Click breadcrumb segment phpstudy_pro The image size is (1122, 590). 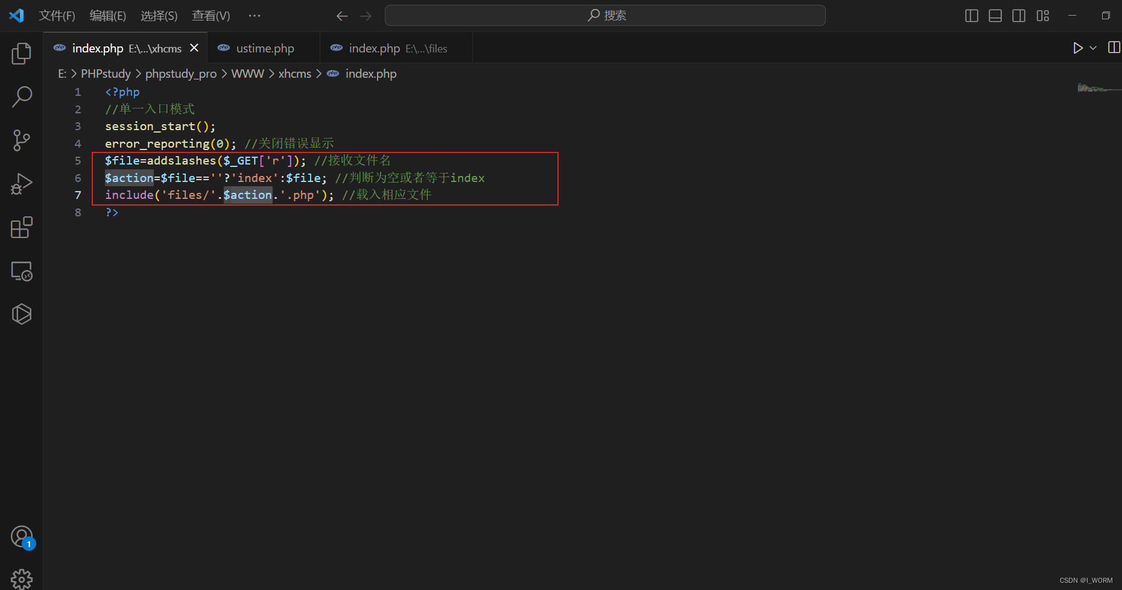click(x=181, y=74)
